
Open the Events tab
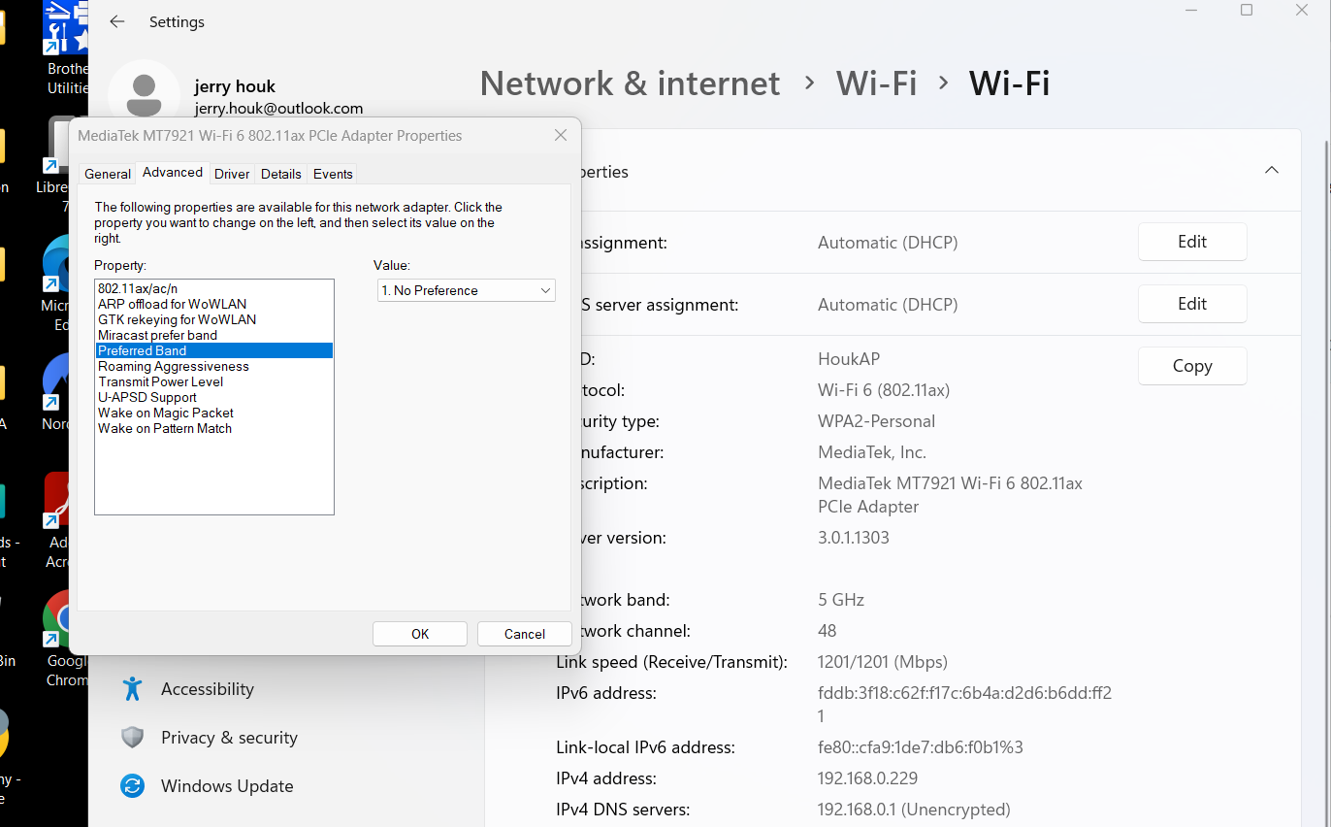tap(333, 174)
